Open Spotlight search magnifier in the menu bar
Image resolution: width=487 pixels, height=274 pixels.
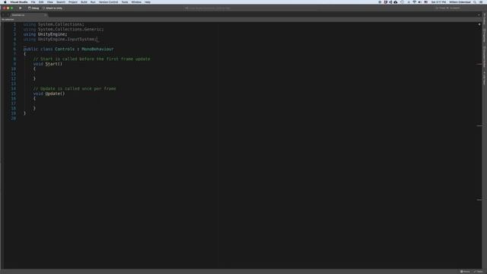(475, 2)
